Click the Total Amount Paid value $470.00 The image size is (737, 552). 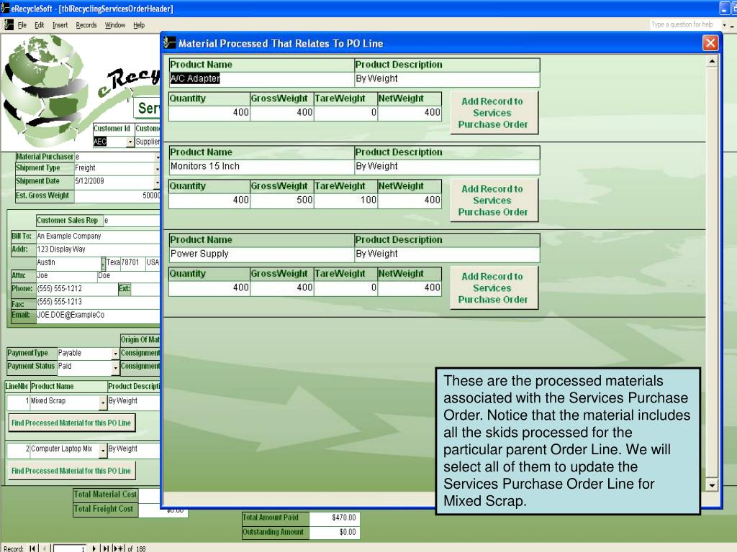335,517
